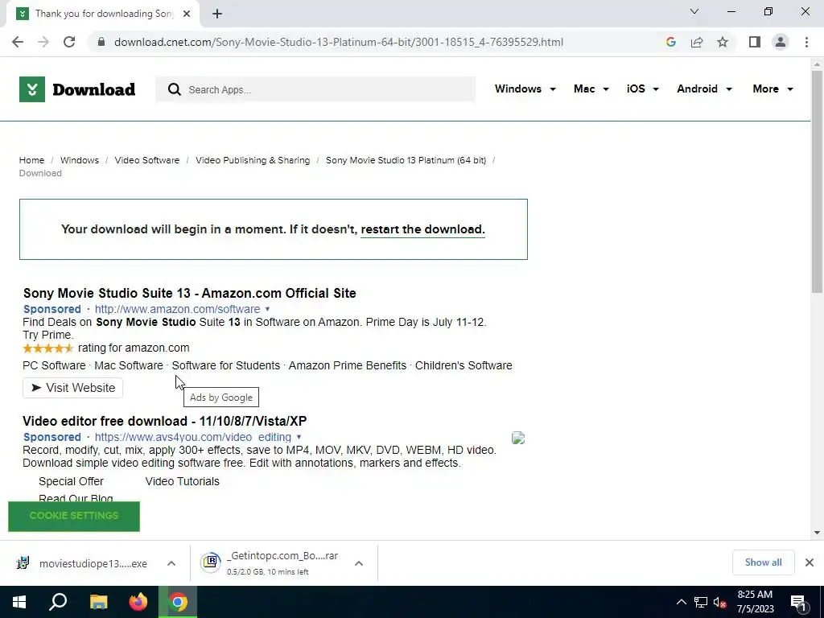This screenshot has width=824, height=618.
Task: Click the Chrome taskbar icon
Action: tap(178, 602)
